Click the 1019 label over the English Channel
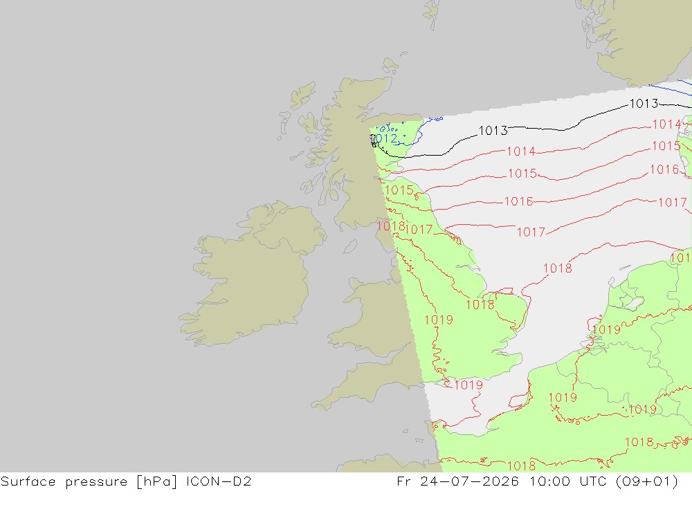The height and width of the screenshot is (507, 692). [468, 385]
